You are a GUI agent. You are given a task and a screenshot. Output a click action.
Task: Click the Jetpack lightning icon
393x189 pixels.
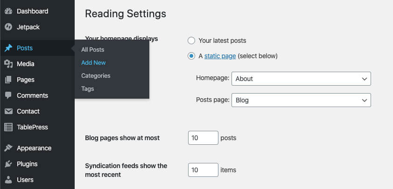click(8, 27)
